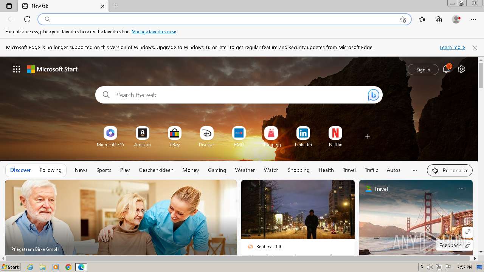The image size is (484, 272).
Task: Switch to the Following feed tab
Action: click(51, 170)
